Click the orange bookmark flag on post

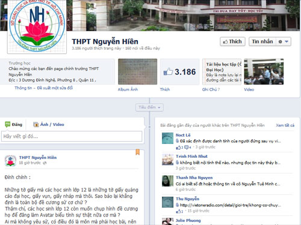coord(138,152)
